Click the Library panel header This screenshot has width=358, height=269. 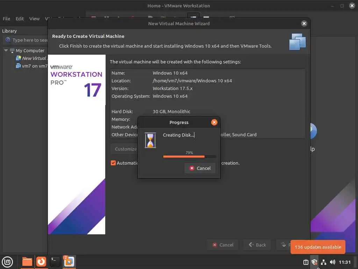pos(9,31)
